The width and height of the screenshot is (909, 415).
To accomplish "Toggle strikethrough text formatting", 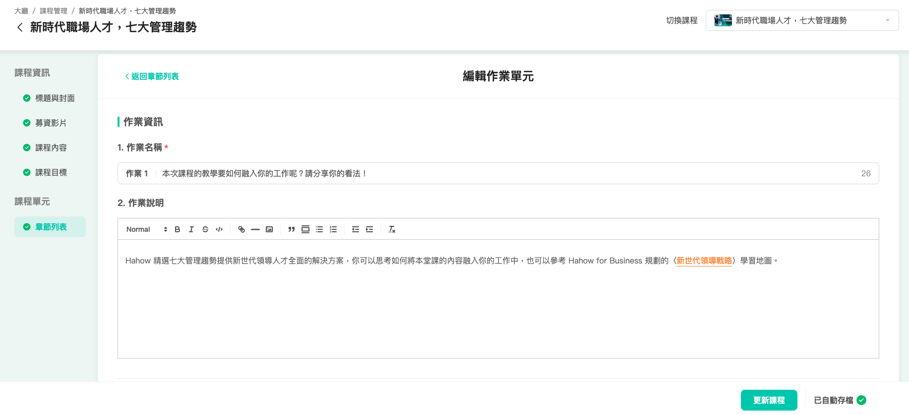I will pos(205,229).
